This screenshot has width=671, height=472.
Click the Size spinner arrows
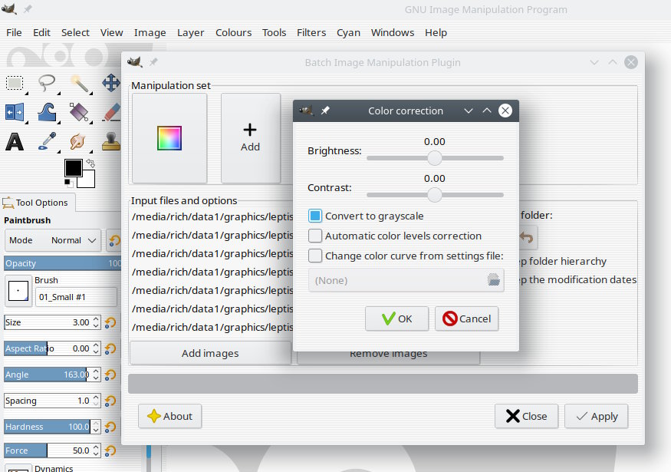(x=97, y=322)
